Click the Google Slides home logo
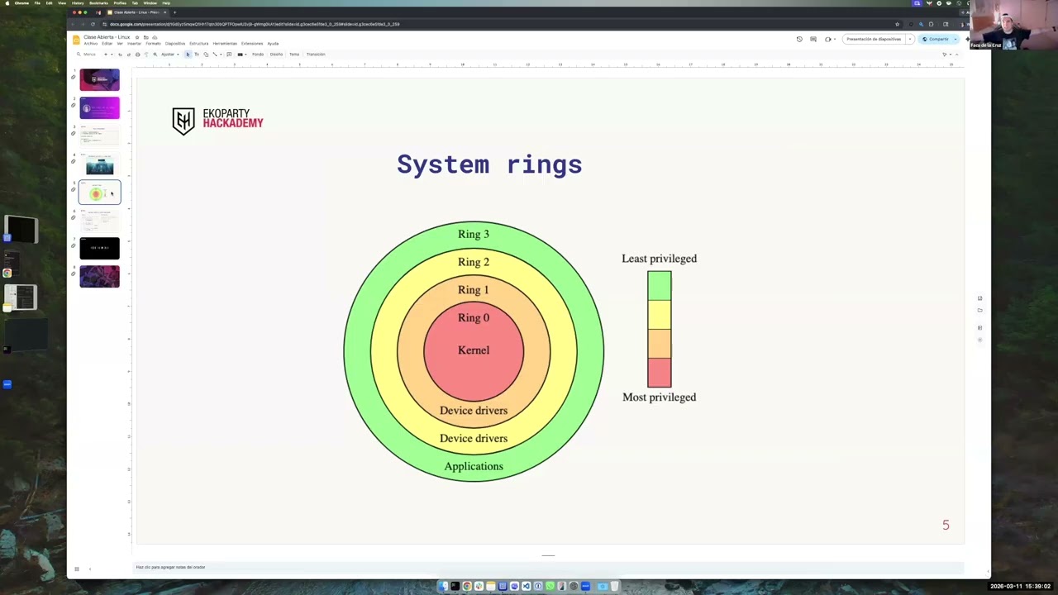 point(76,40)
